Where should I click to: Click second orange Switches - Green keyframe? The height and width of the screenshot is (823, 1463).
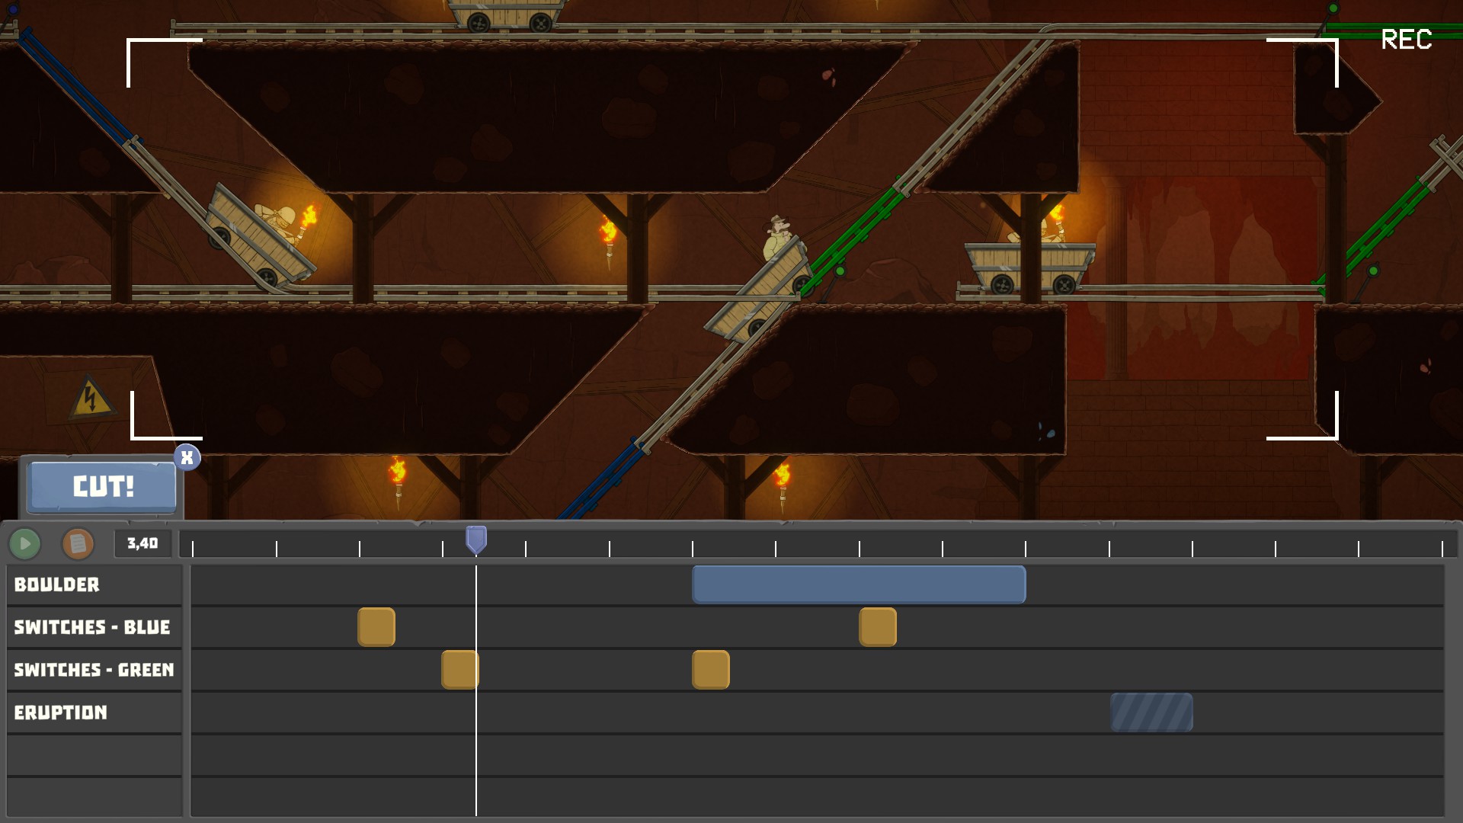coord(711,670)
